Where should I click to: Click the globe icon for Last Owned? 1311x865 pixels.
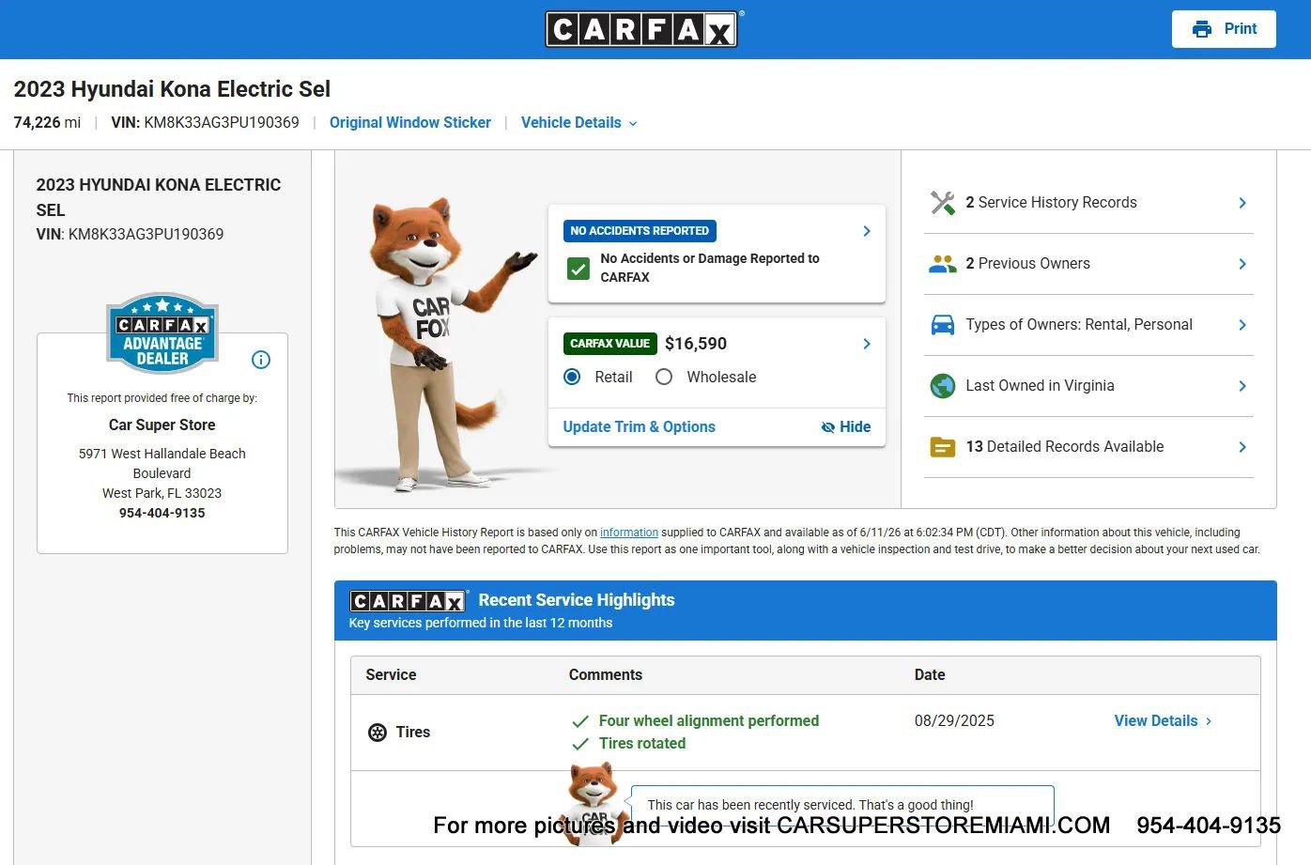[943, 386]
